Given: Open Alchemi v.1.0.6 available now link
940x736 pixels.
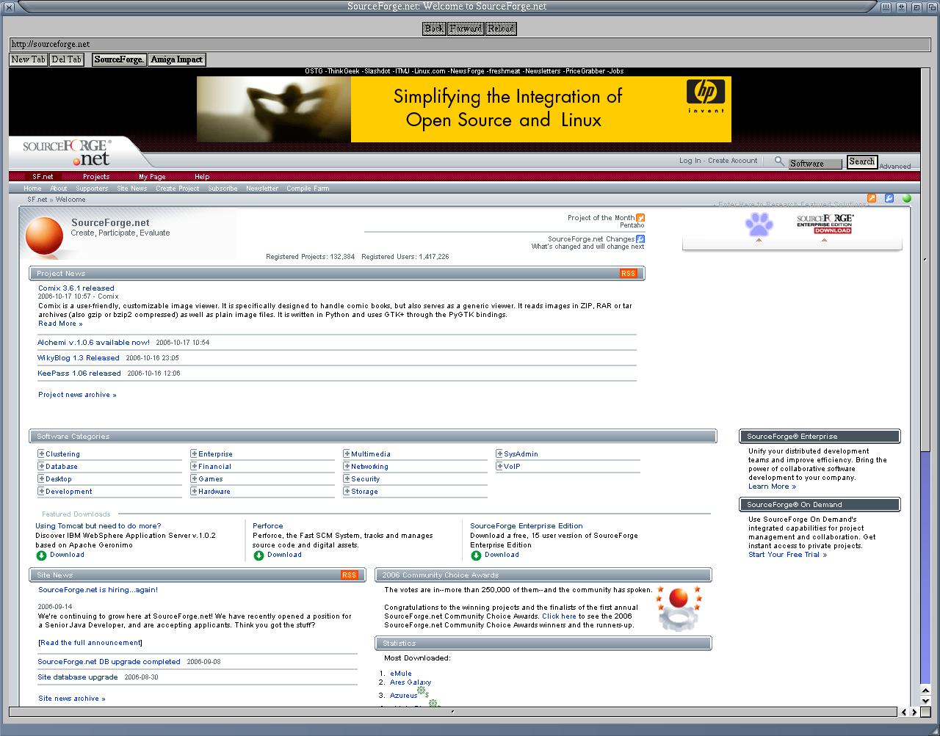Looking at the screenshot, I should [x=93, y=343].
